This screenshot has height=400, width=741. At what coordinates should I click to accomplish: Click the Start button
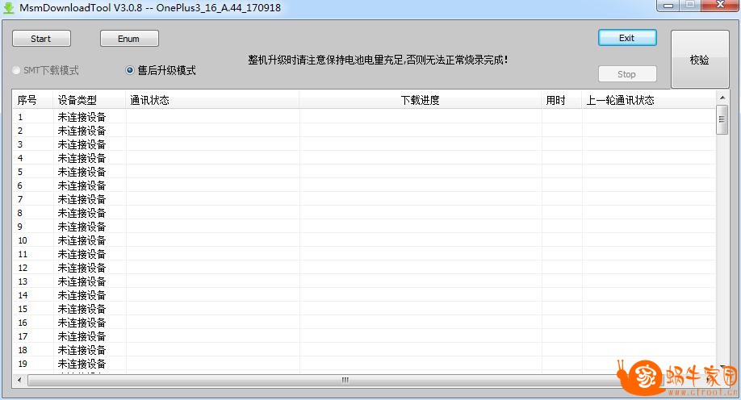[41, 39]
